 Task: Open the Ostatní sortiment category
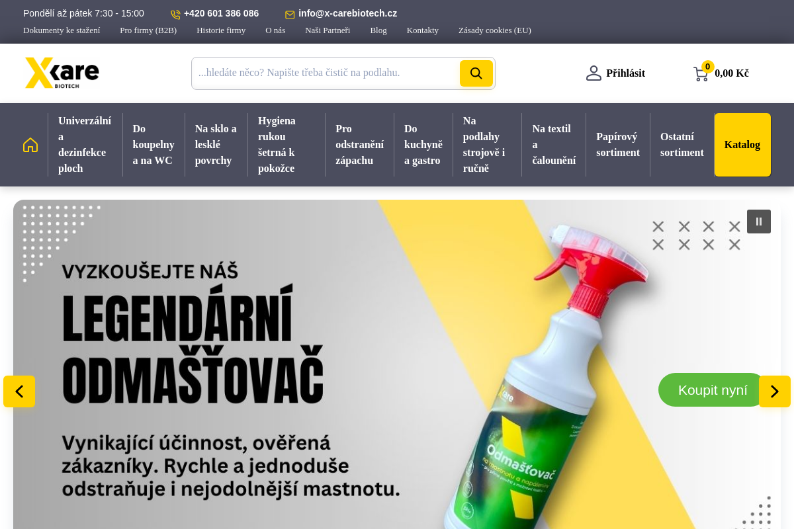pos(682,145)
